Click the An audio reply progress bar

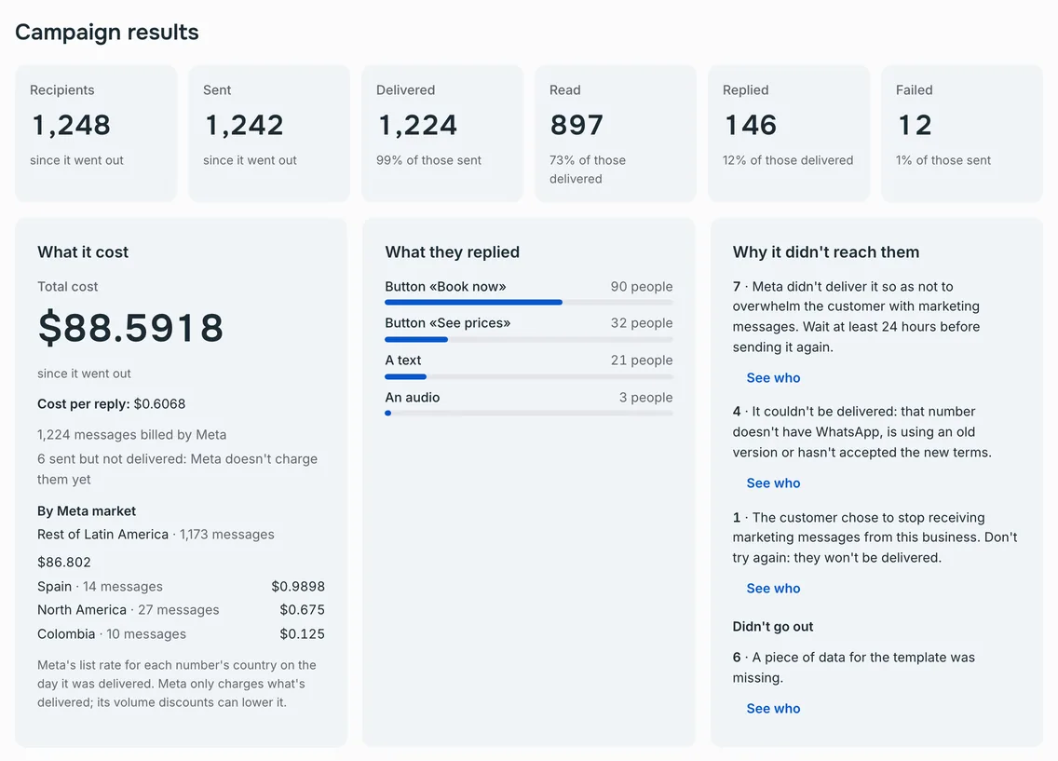528,413
